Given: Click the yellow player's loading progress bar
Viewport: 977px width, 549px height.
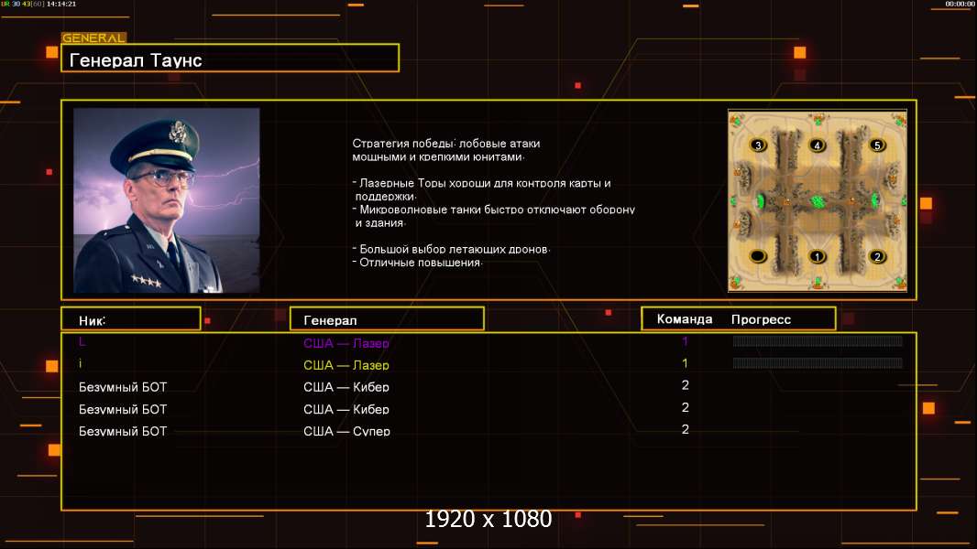Looking at the screenshot, I should click(x=818, y=363).
